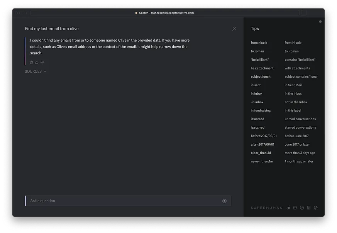Open the gift referral icon
337x233 pixels.
pyautogui.click(x=295, y=207)
